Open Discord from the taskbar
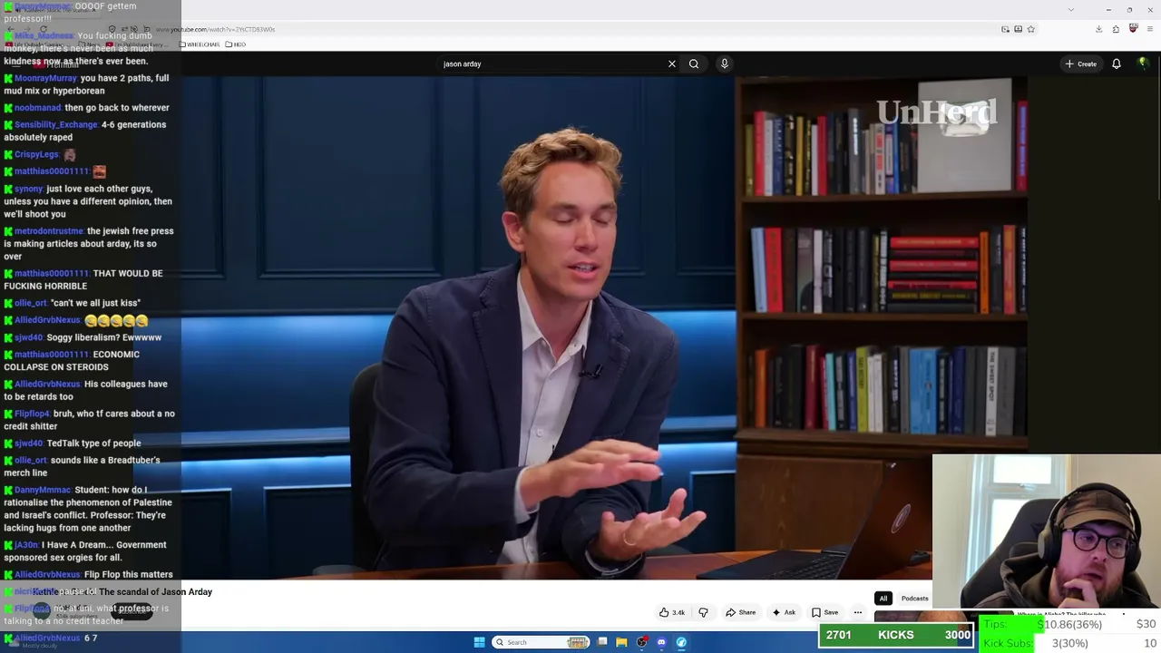 click(x=661, y=642)
